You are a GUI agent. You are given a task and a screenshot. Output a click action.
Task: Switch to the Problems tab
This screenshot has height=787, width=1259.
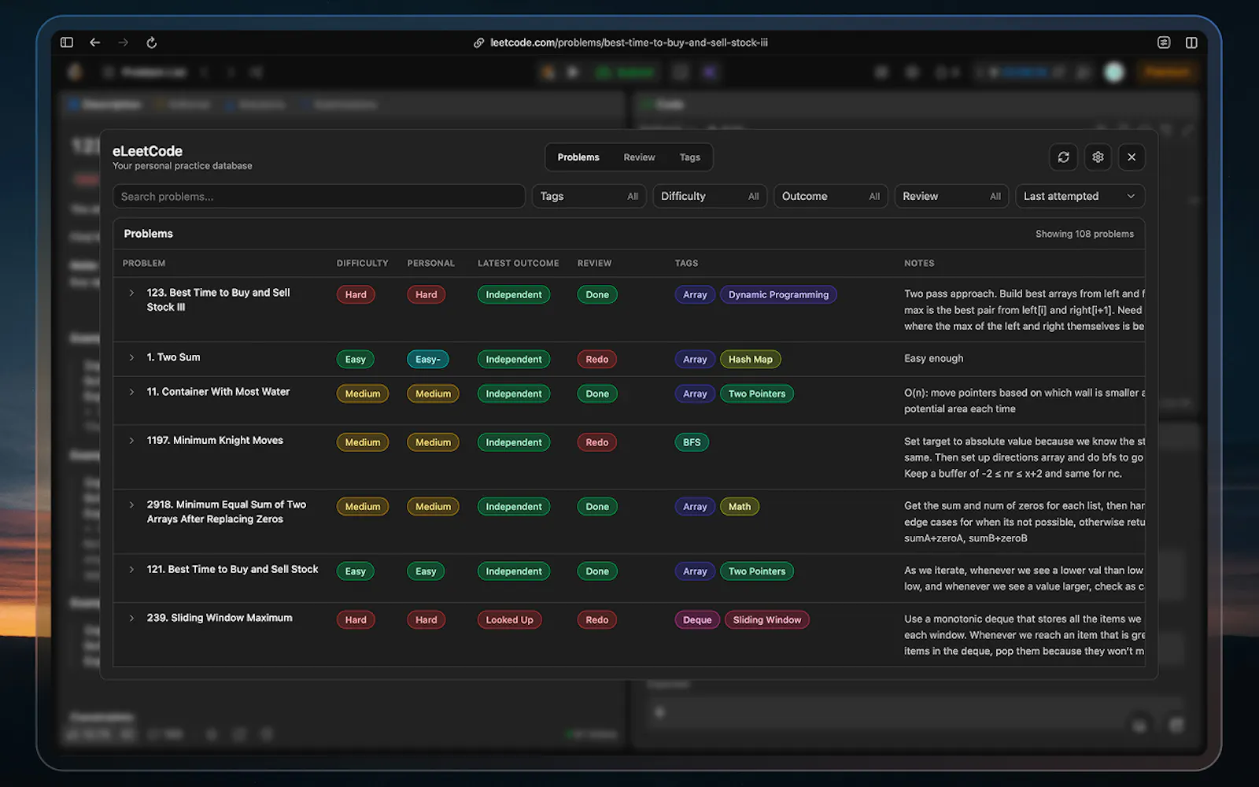tap(578, 157)
